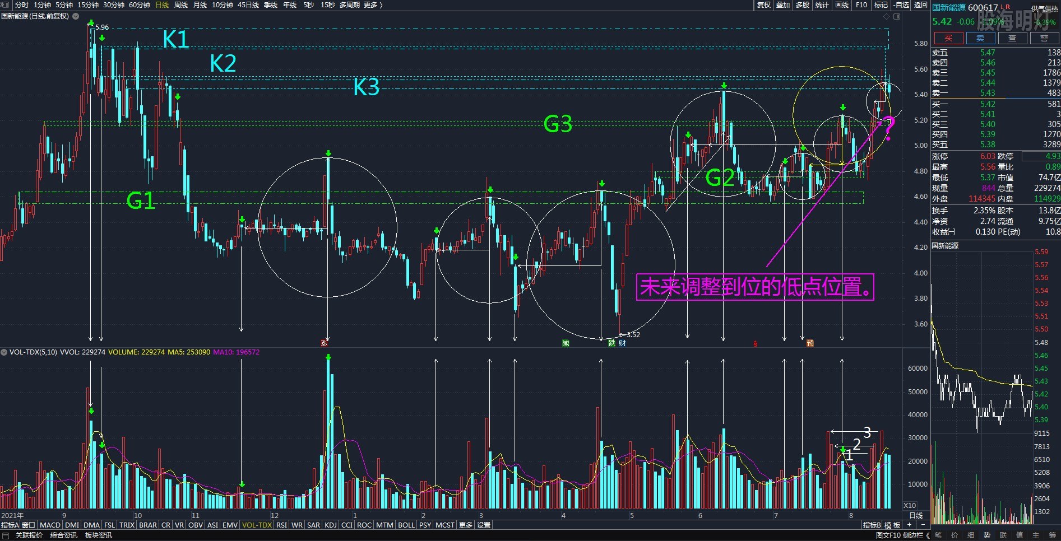Image resolution: width=1061 pixels, height=541 pixels.
Task: Open 指标B indicator group menu
Action: (872, 525)
